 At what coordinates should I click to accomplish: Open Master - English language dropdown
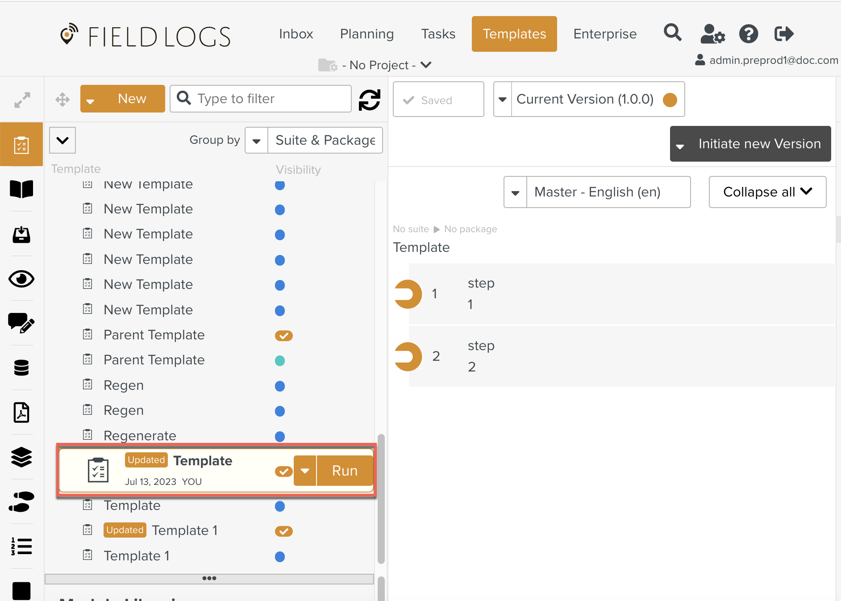point(597,192)
